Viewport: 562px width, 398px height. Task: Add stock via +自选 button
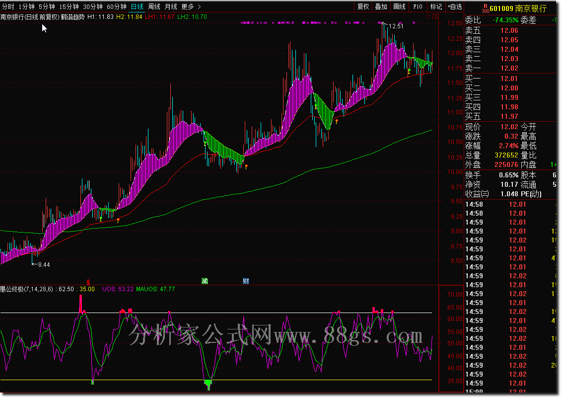click(455, 6)
